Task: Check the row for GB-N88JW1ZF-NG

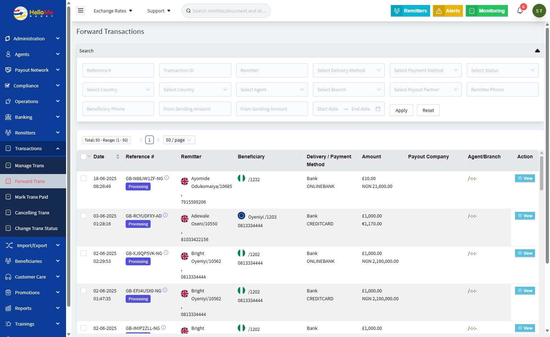Action: (84, 178)
